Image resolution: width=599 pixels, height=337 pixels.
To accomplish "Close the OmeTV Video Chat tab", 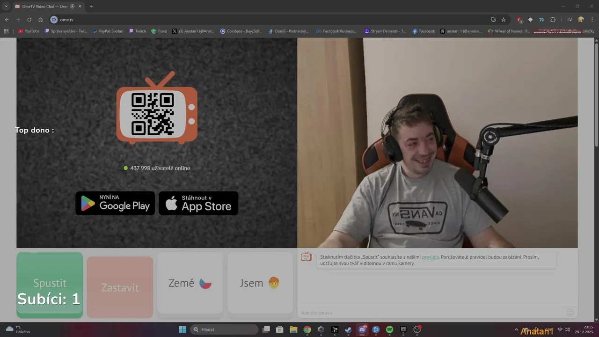I will [80, 7].
